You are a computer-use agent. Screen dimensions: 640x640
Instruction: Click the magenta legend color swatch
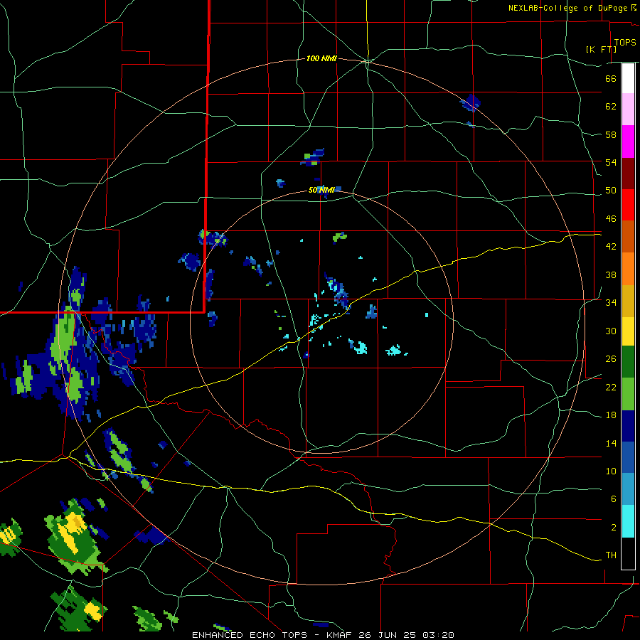point(628,142)
